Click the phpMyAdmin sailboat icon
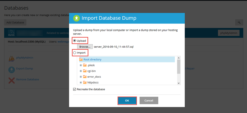 [11, 59]
